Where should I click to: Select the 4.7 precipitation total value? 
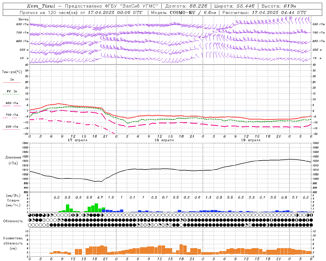tap(100, 198)
